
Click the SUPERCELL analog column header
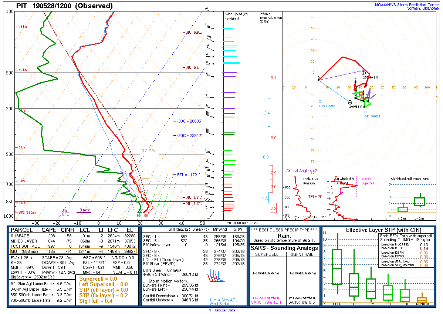(x=267, y=255)
